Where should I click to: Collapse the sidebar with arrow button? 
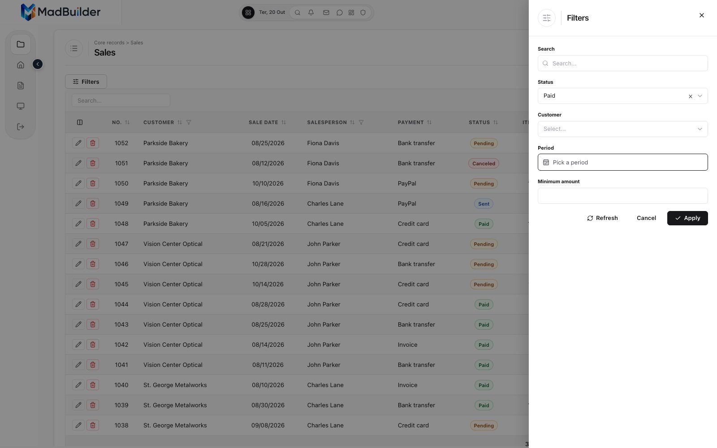38,65
